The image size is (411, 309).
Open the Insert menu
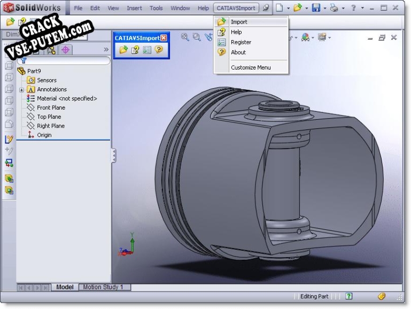tap(134, 8)
